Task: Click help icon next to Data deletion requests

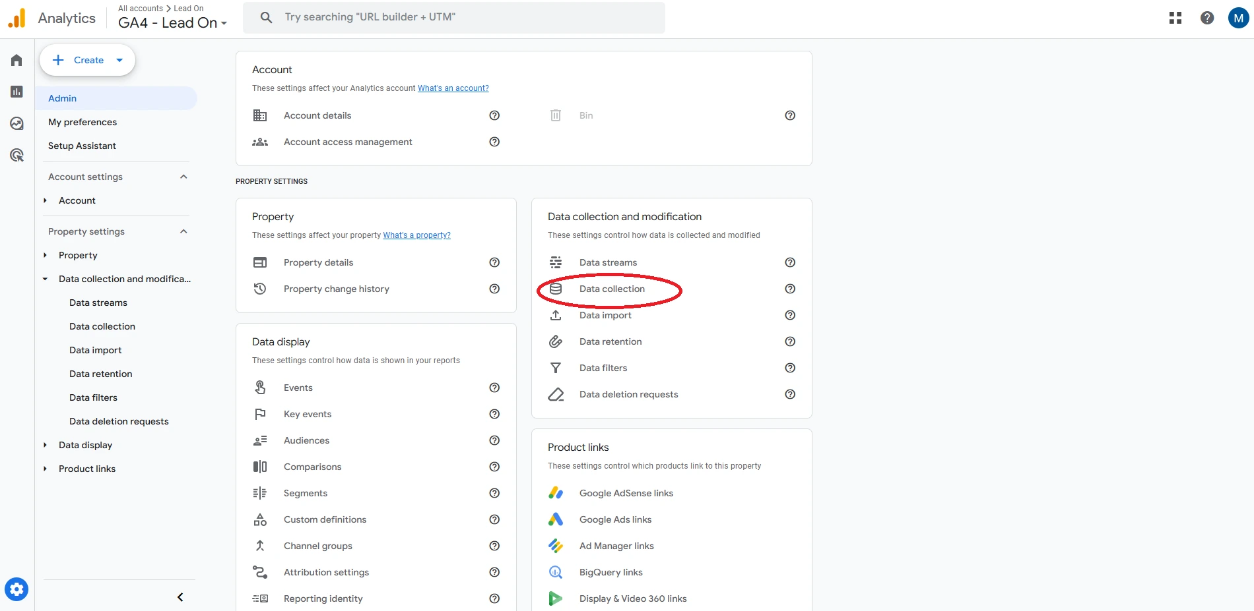Action: pos(790,394)
